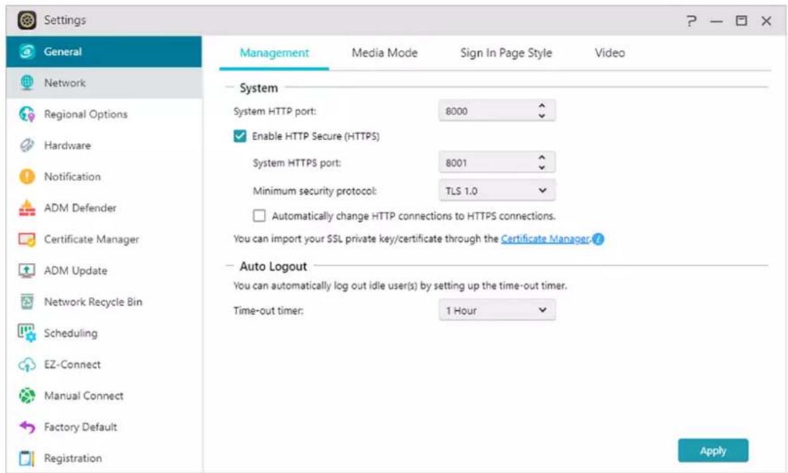Image resolution: width=788 pixels, height=473 pixels.
Task: Follow the Certificate Manager hyperlink
Action: [545, 239]
